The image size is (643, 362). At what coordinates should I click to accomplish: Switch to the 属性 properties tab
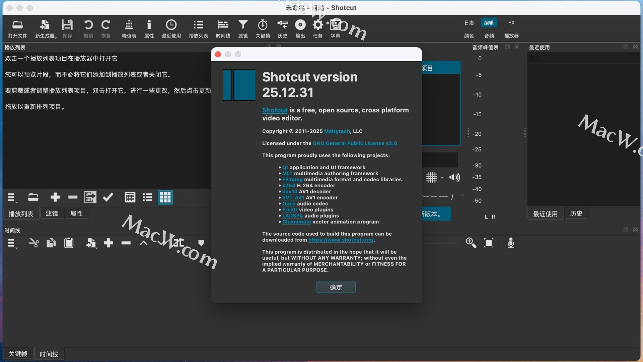(x=76, y=214)
